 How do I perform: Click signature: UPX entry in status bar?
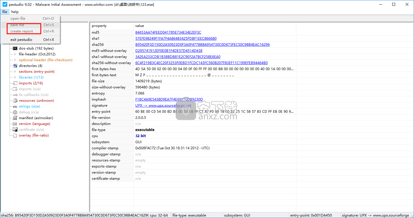[x=375, y=215]
